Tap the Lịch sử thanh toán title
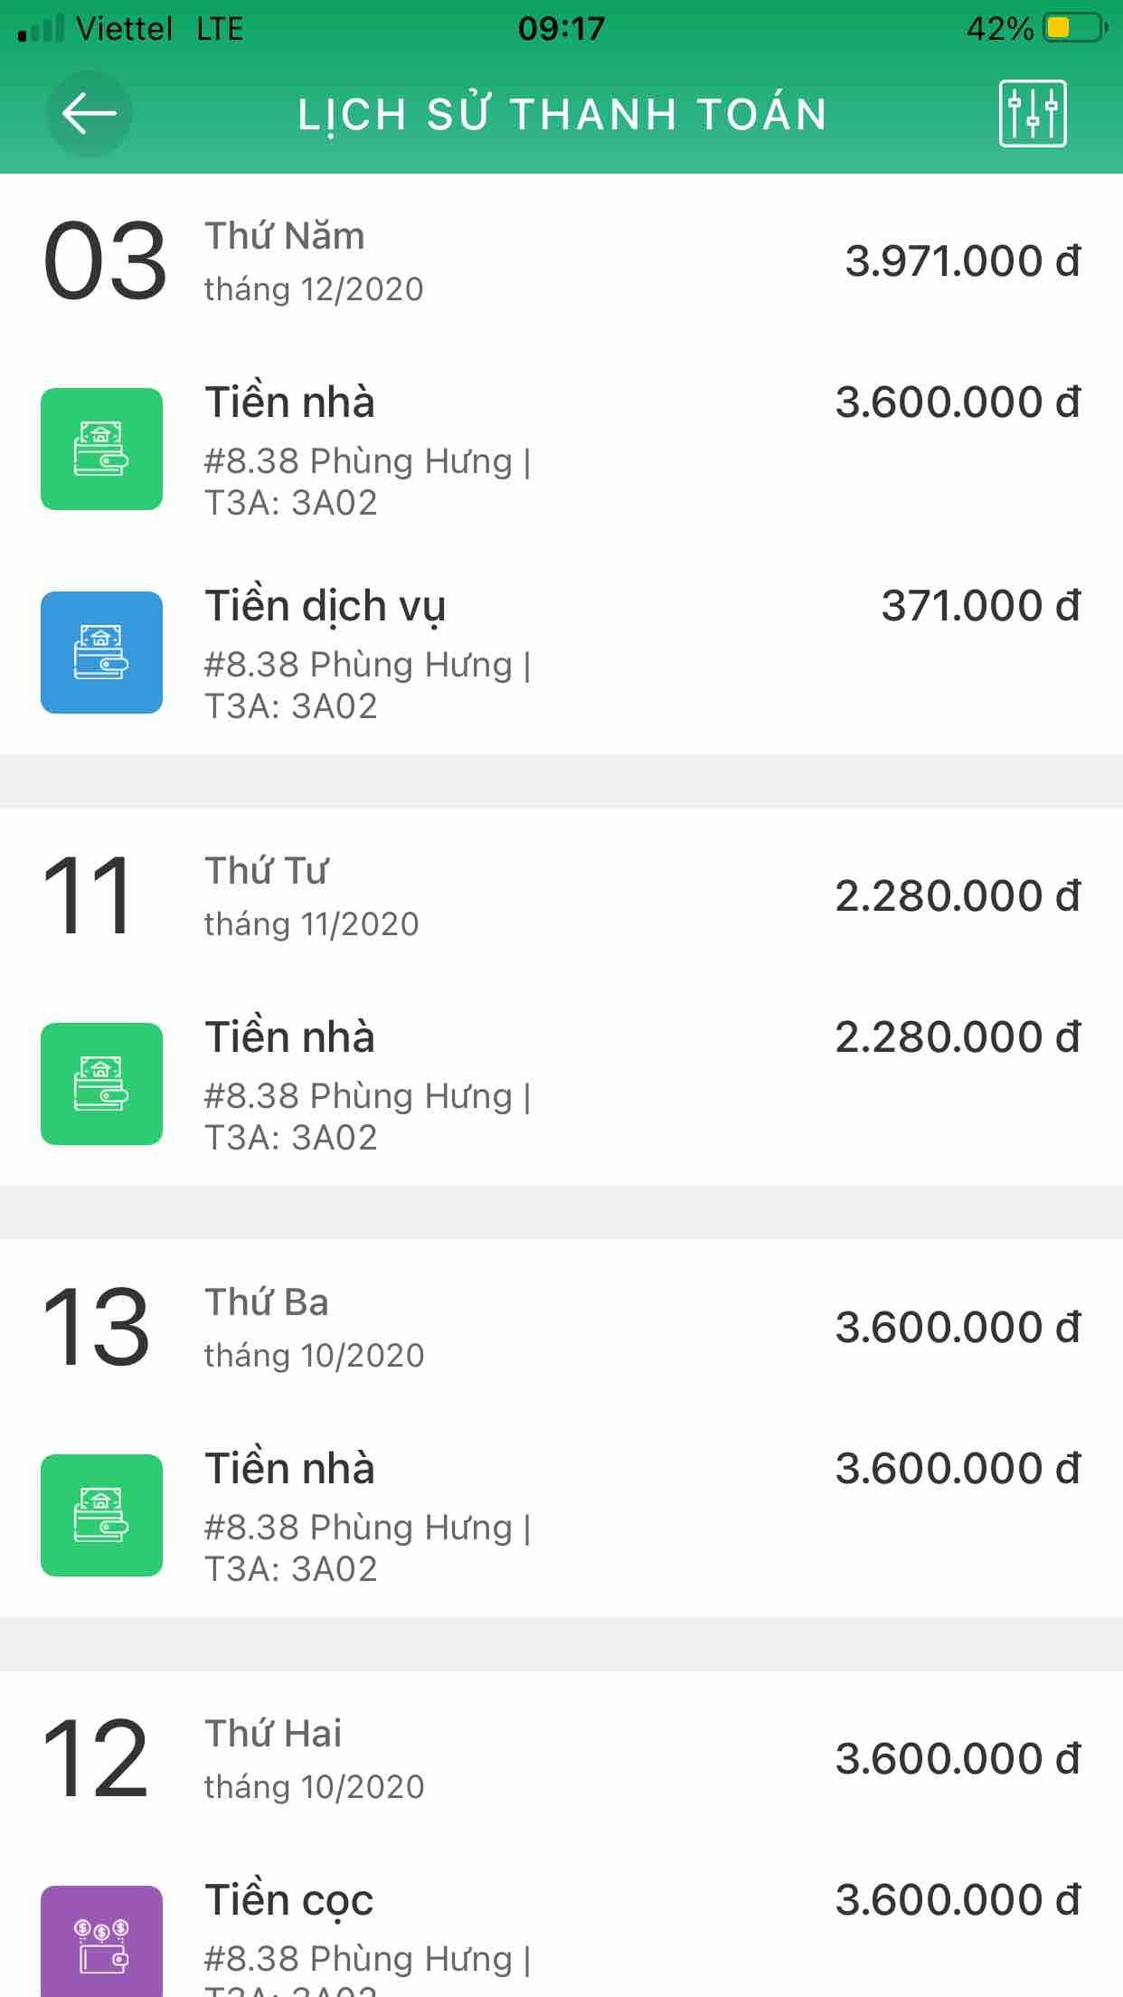 (561, 115)
